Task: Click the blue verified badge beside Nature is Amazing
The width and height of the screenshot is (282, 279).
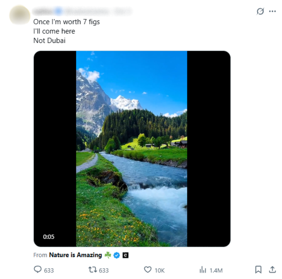Action: click(x=117, y=255)
